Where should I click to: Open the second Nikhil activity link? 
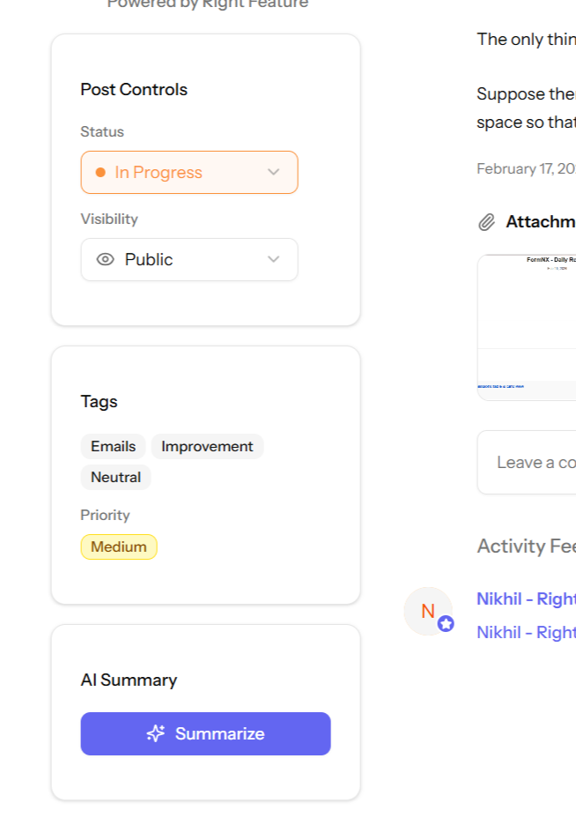point(526,632)
